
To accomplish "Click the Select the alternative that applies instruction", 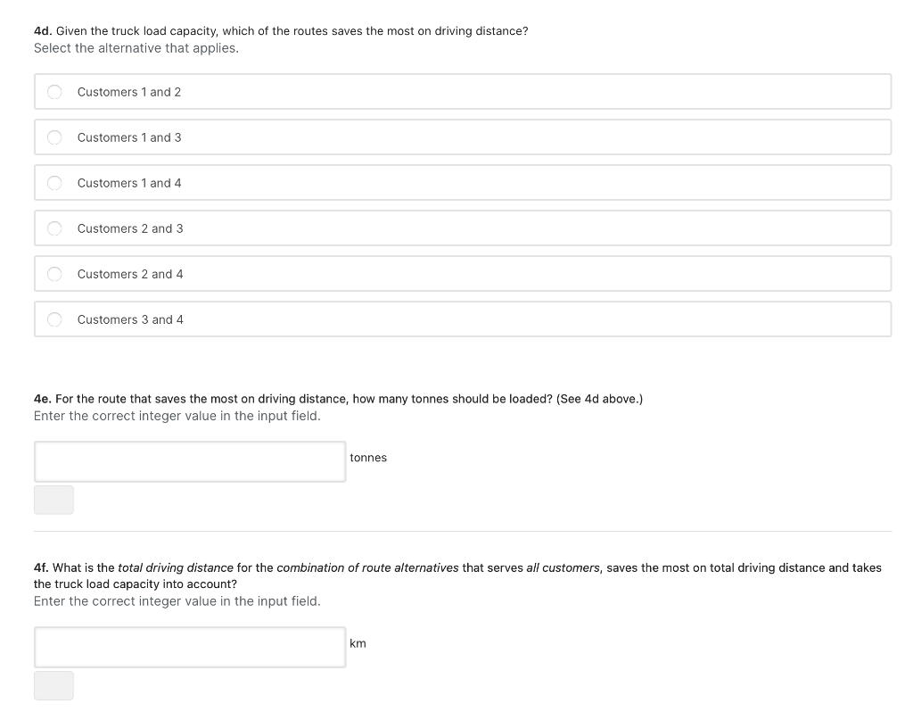I will click(136, 47).
